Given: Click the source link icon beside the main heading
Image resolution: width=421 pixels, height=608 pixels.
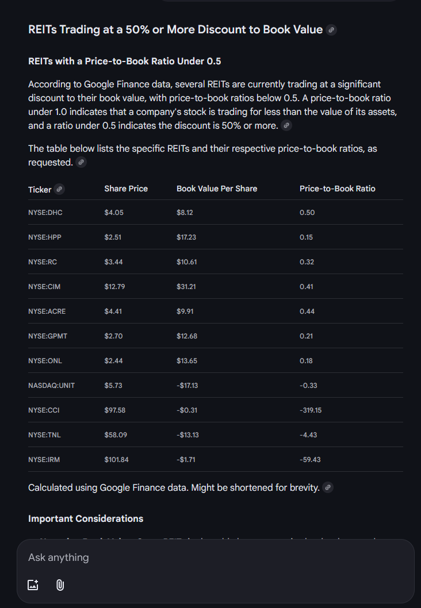Looking at the screenshot, I should tap(331, 30).
